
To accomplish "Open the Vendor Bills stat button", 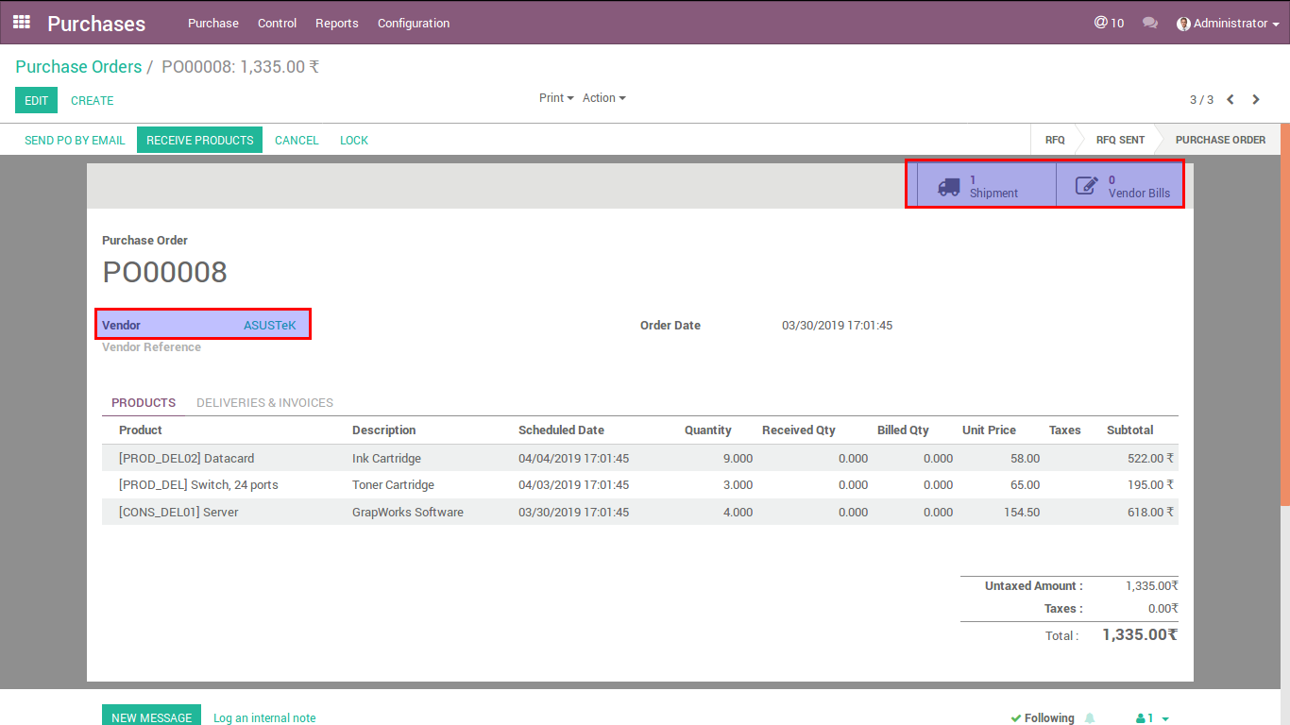I will (1120, 186).
